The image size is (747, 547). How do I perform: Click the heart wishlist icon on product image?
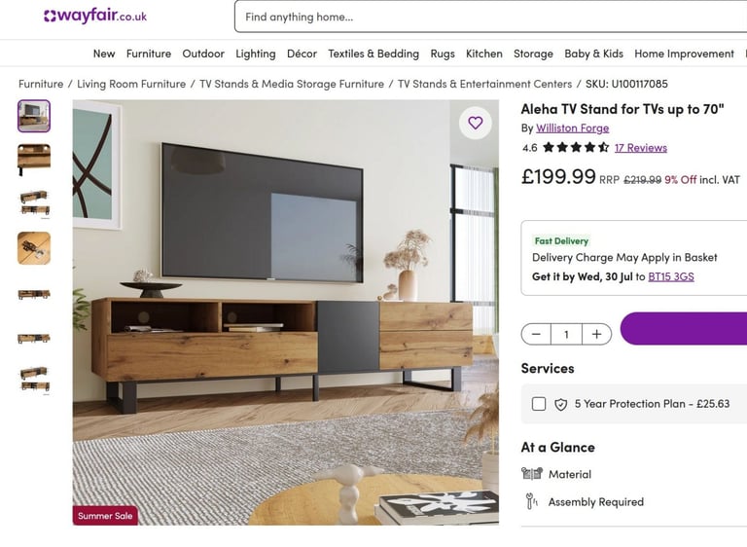pyautogui.click(x=475, y=123)
